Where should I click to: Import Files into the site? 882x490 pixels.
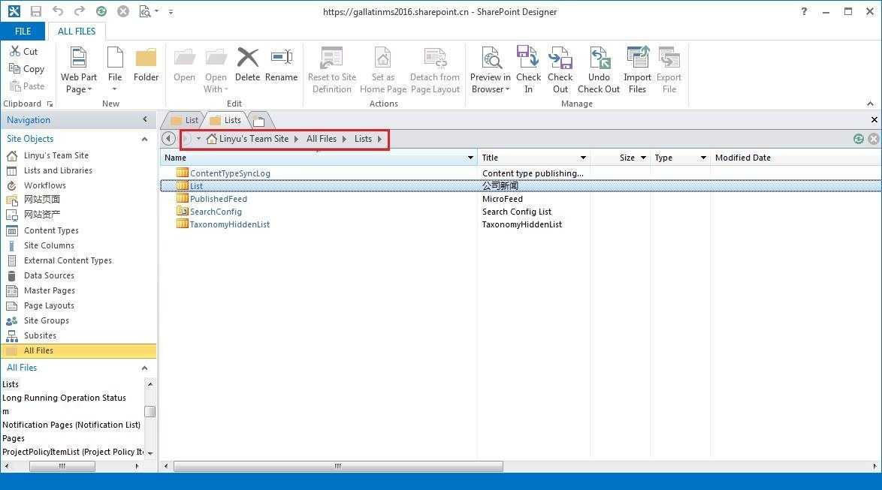click(637, 71)
